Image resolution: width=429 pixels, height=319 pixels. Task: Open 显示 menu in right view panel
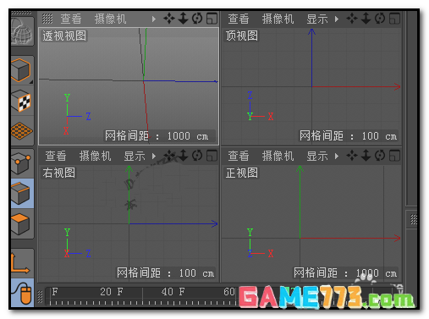point(135,156)
